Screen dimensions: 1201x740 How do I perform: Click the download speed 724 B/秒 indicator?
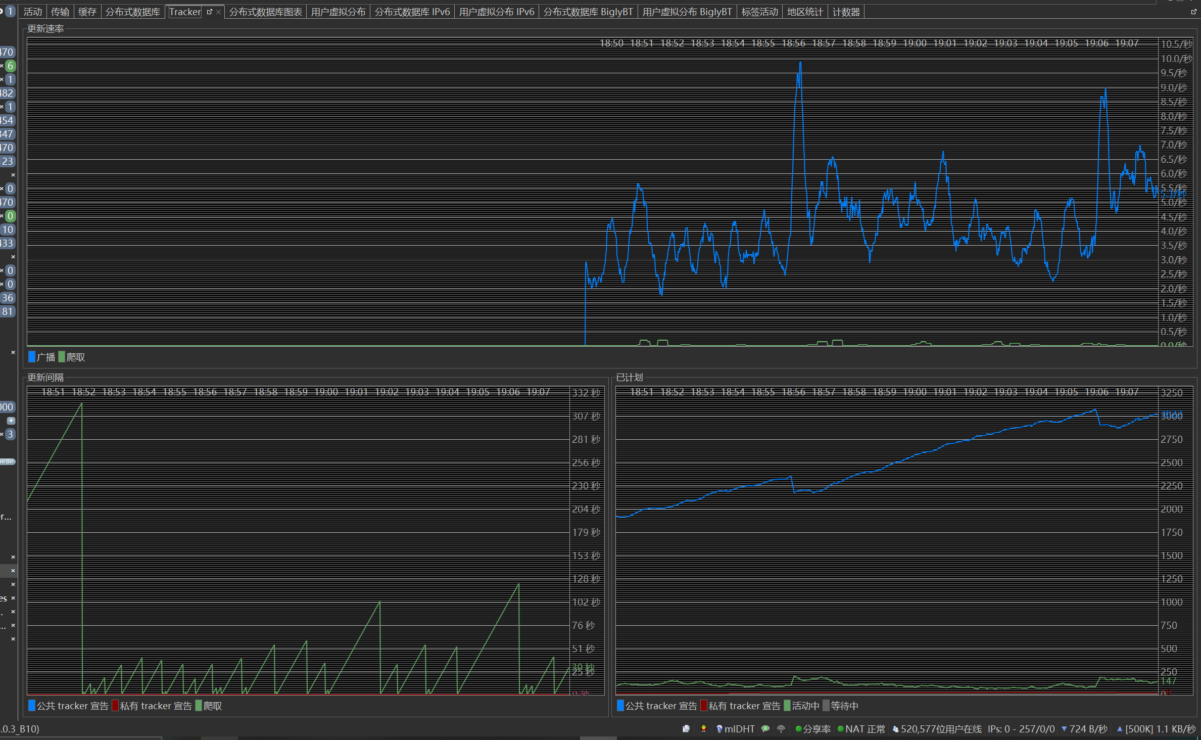pos(1084,729)
